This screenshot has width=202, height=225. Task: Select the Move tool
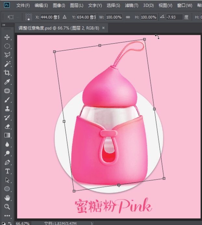tap(7, 37)
